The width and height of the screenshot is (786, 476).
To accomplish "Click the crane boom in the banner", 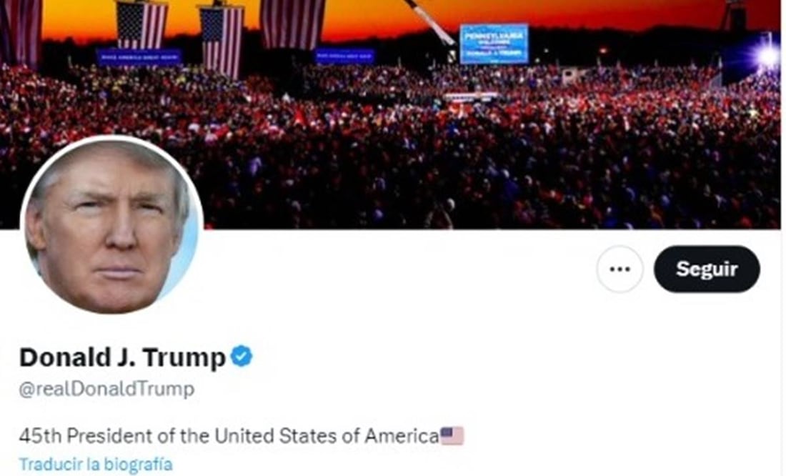I will click(431, 21).
